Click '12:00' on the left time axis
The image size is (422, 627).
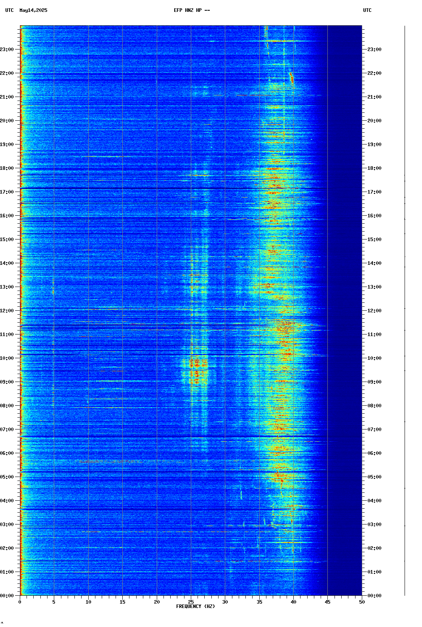coord(7,311)
